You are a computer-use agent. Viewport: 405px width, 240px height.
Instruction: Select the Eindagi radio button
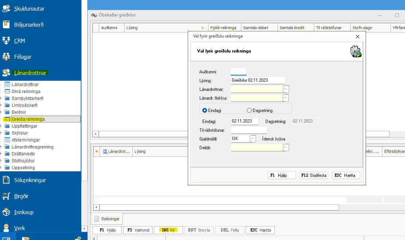(205, 110)
